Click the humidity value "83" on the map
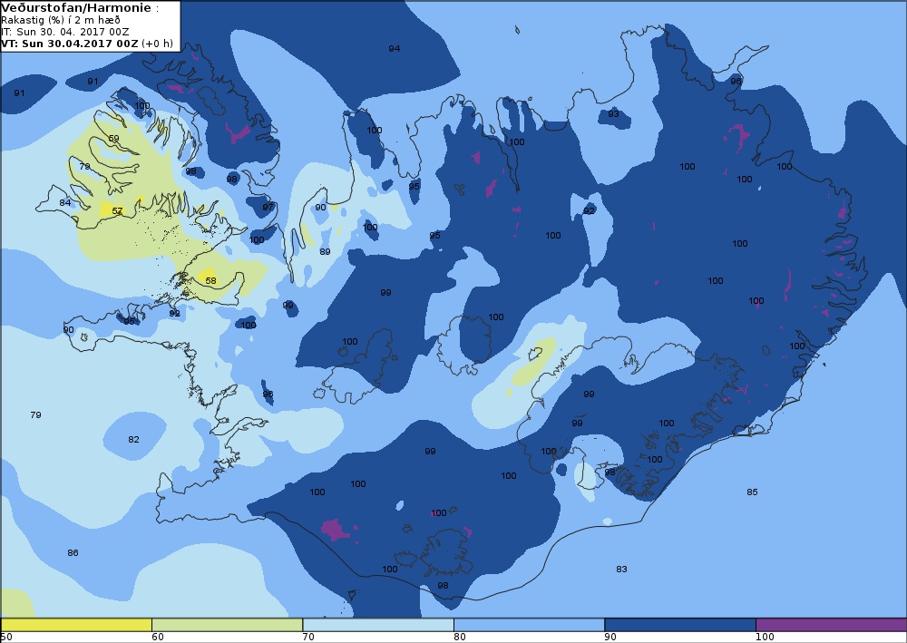Screen dimensions: 907x643 [x=621, y=569]
